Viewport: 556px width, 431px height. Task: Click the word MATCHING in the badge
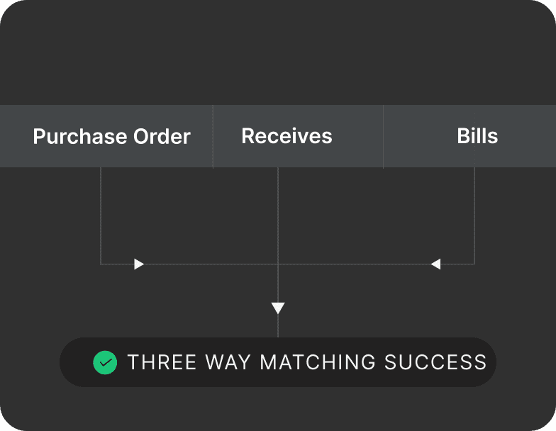[x=318, y=362]
